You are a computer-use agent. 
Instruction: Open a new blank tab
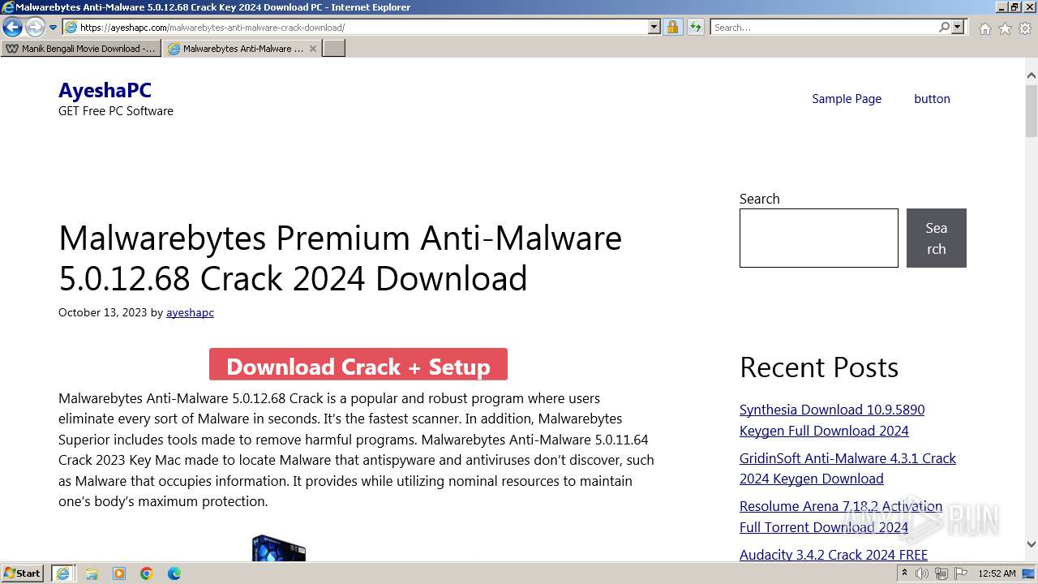(334, 49)
